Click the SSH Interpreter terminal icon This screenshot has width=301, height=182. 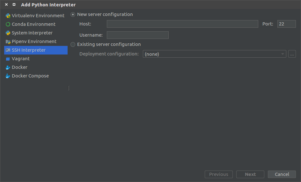point(8,50)
